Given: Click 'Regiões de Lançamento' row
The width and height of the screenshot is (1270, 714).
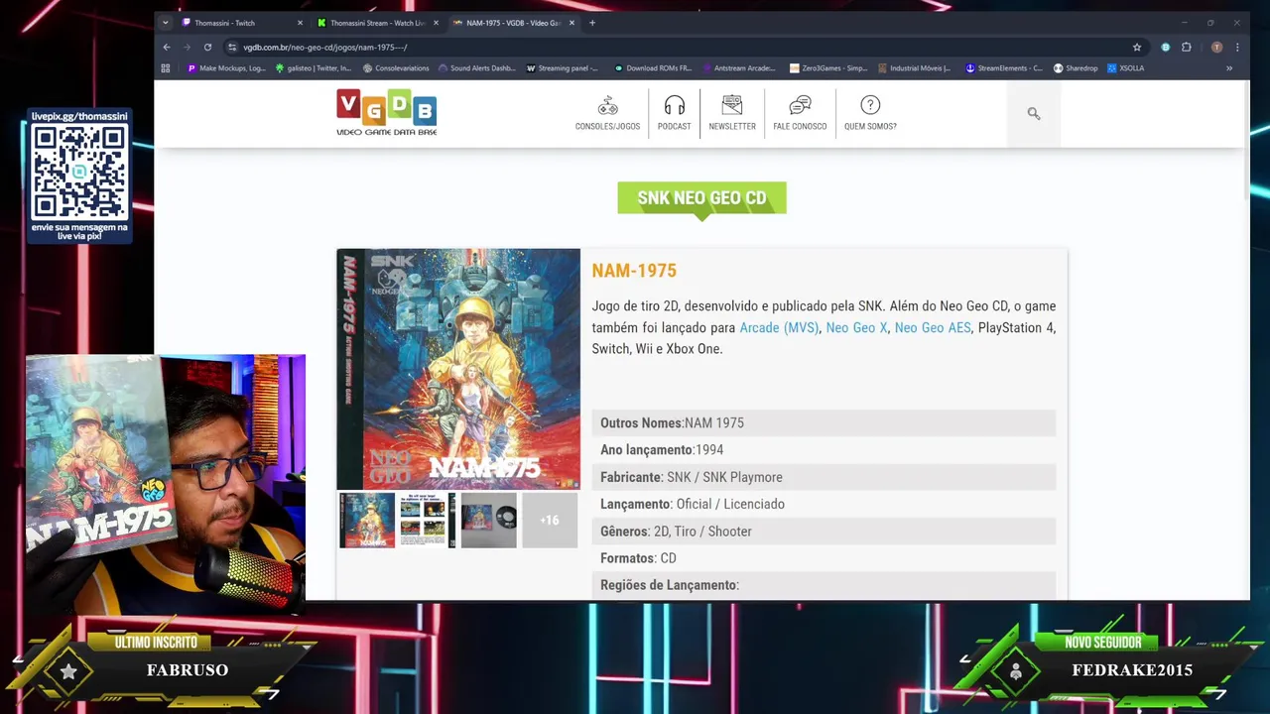Looking at the screenshot, I should click(824, 585).
